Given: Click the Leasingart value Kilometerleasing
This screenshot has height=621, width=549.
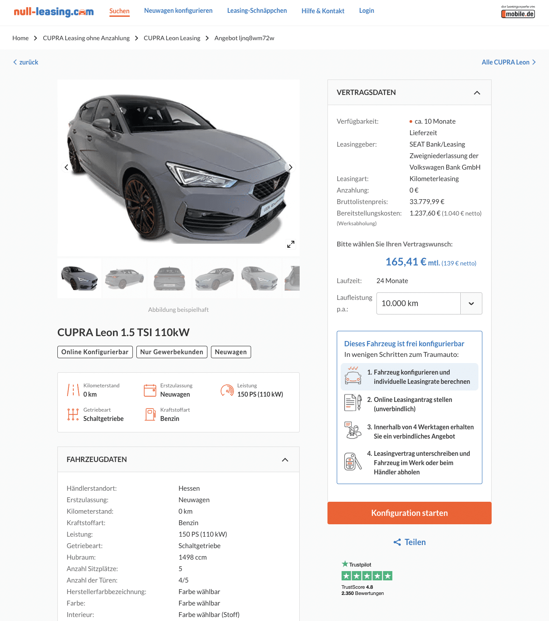Looking at the screenshot, I should point(434,179).
